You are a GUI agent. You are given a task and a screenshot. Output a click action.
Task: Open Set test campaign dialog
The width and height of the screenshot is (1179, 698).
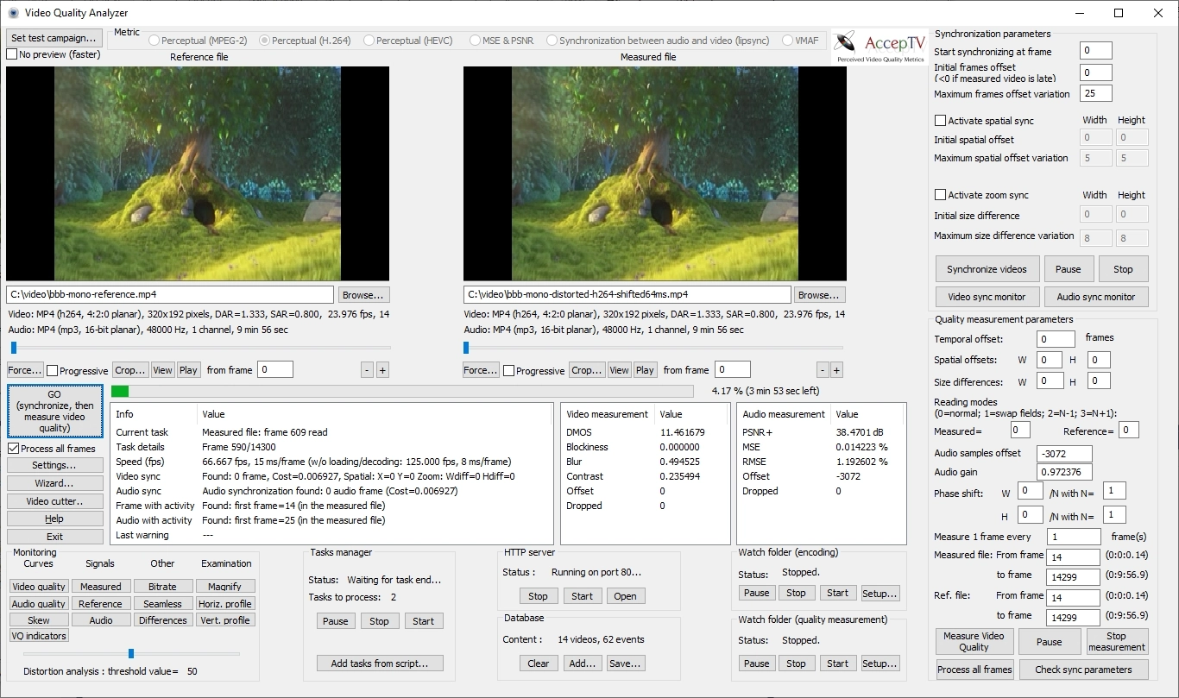coord(54,38)
